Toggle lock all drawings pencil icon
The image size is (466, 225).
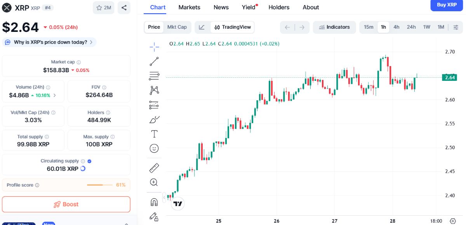click(x=154, y=217)
